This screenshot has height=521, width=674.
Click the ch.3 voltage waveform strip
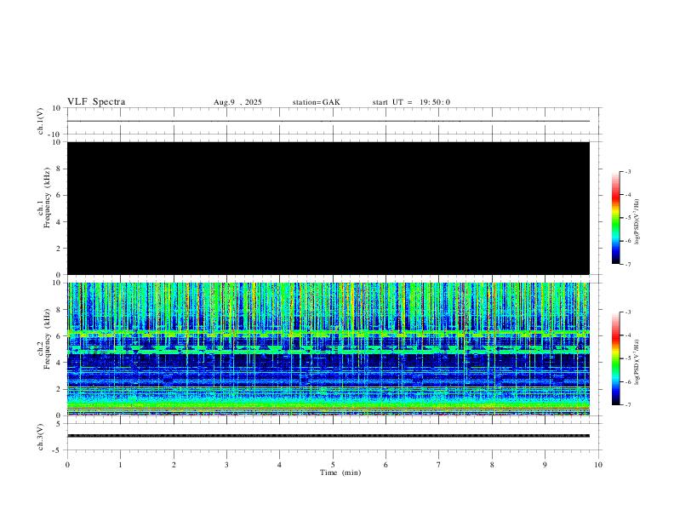pyautogui.click(x=328, y=436)
